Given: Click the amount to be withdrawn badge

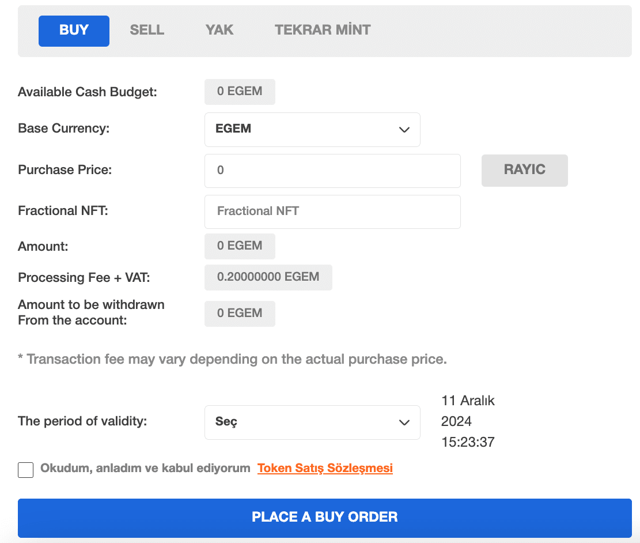Looking at the screenshot, I should click(x=240, y=314).
